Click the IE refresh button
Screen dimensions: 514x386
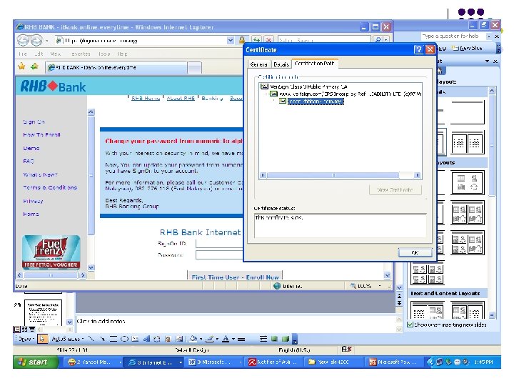[x=256, y=40]
